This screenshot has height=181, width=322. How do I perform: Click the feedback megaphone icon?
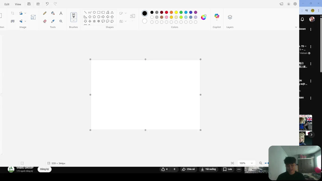pyautogui.click(x=281, y=4)
